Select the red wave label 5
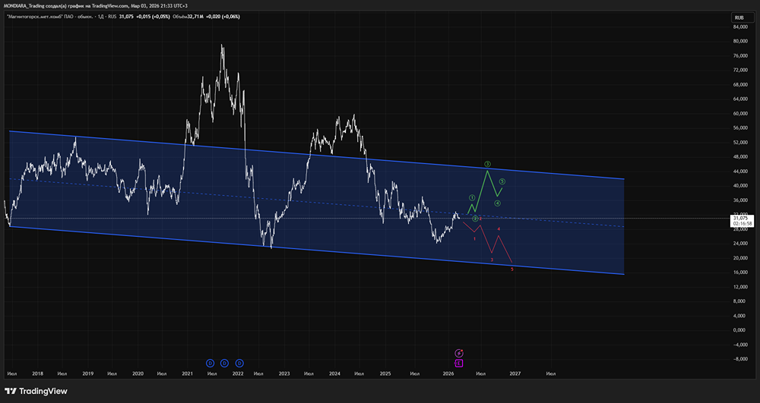The image size is (760, 403). tap(512, 269)
